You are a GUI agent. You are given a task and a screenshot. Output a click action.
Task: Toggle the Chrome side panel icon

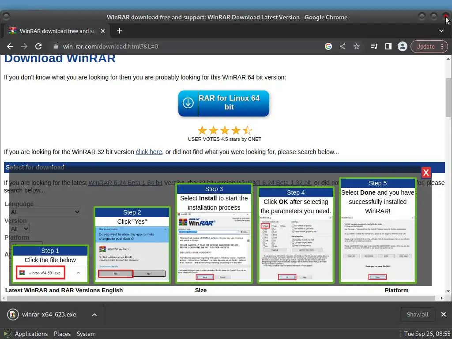tap(388, 46)
